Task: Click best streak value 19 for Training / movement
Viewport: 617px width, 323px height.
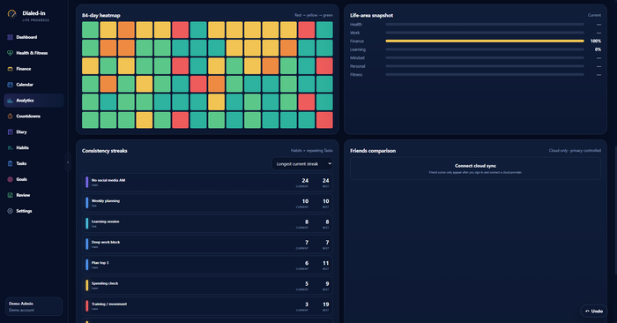Action: click(x=326, y=304)
